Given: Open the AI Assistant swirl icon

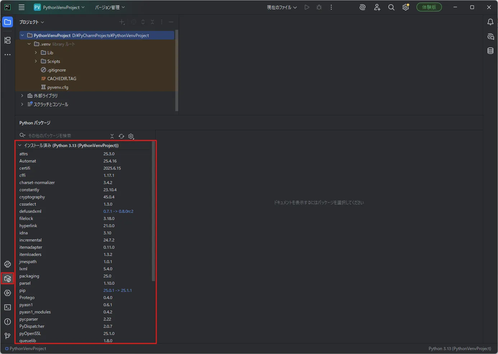Looking at the screenshot, I should [x=363, y=7].
